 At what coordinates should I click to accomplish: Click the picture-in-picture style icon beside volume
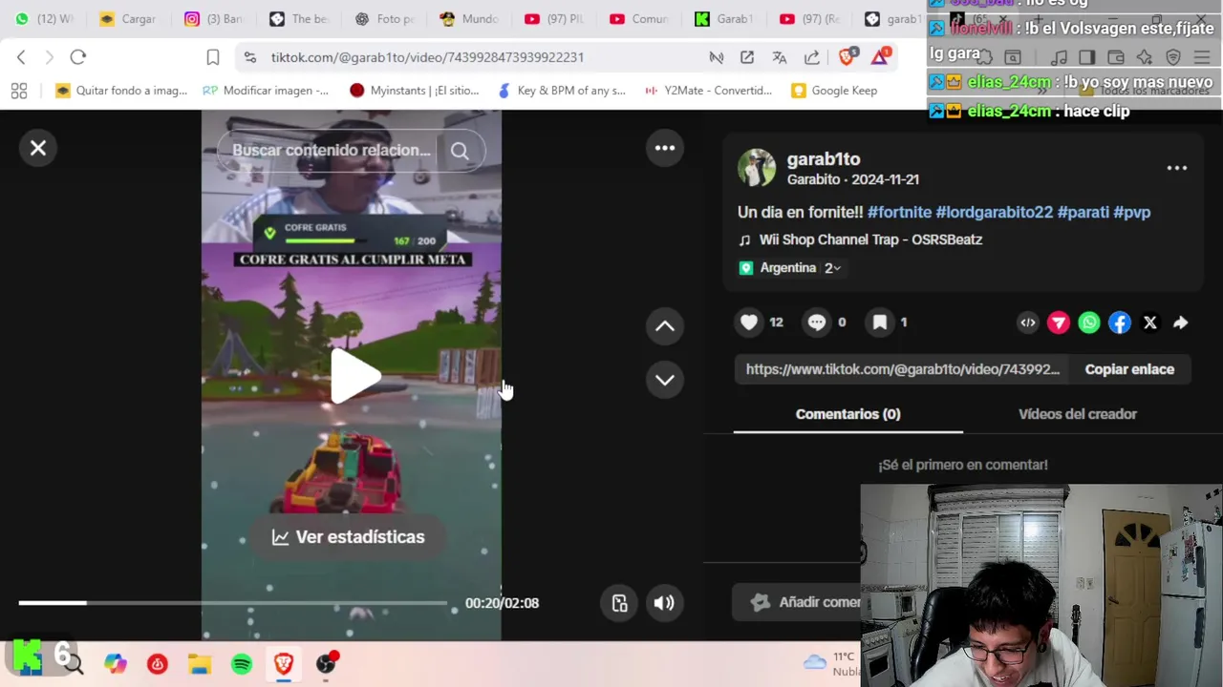pyautogui.click(x=619, y=603)
